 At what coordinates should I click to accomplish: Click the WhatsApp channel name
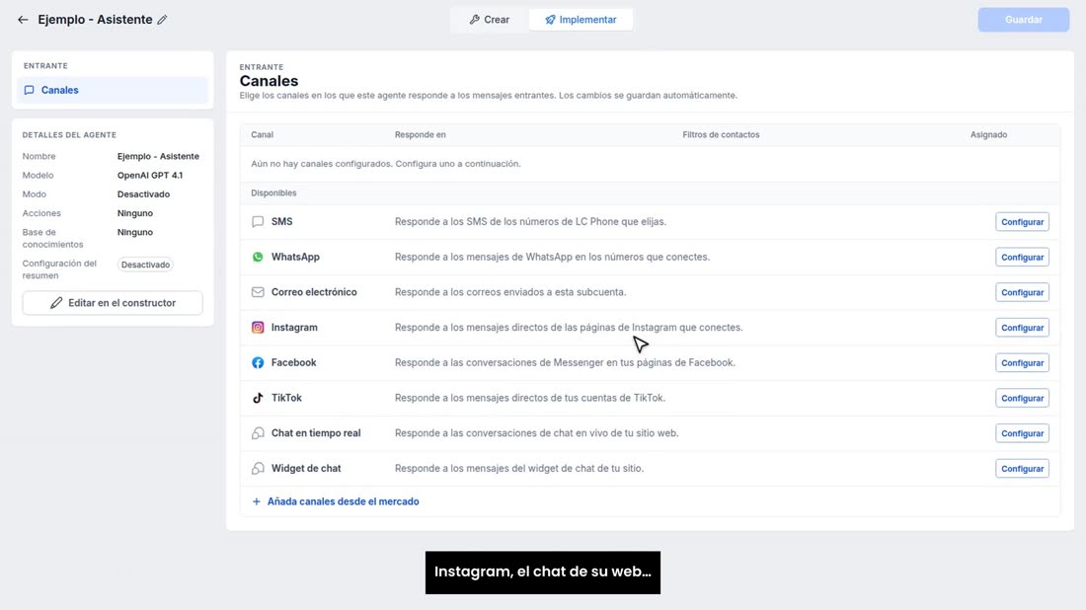[x=296, y=257]
